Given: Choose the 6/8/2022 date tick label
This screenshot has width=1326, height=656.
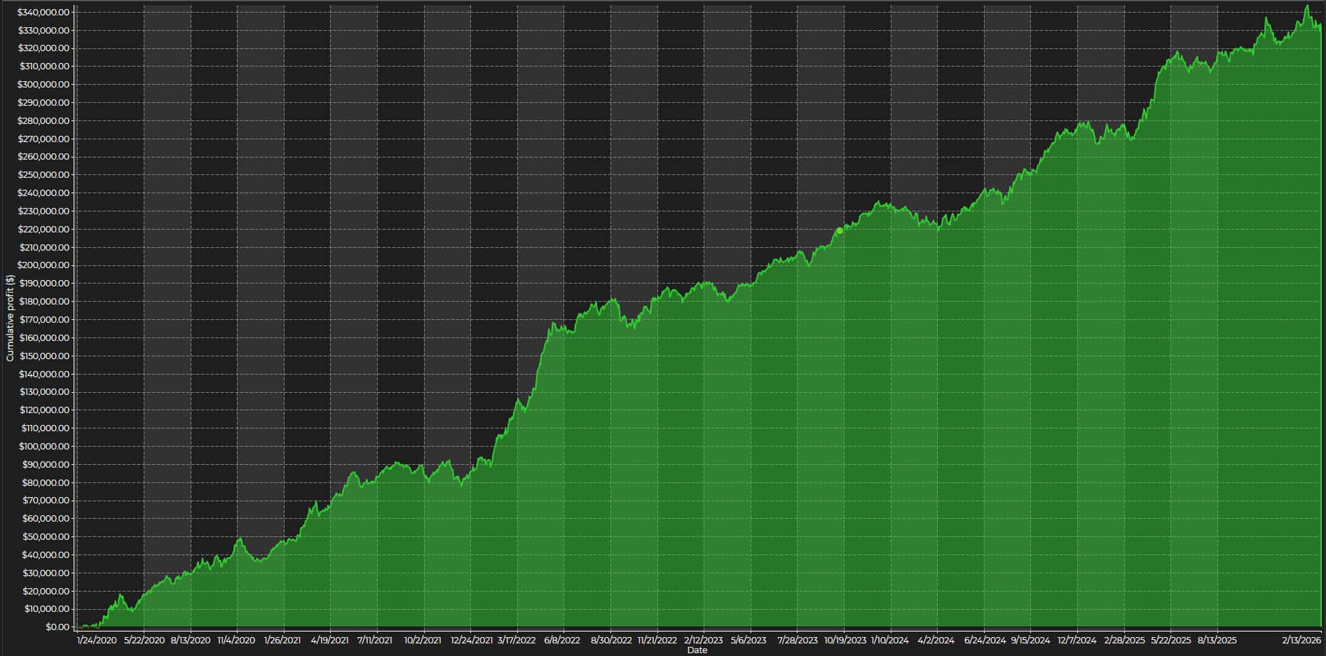Looking at the screenshot, I should point(562,640).
